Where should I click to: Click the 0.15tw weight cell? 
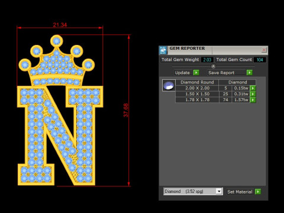tap(241, 88)
